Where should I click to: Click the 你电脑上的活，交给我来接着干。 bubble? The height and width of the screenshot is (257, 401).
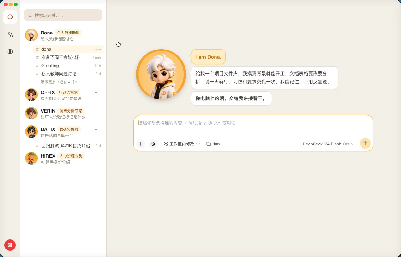[231, 98]
